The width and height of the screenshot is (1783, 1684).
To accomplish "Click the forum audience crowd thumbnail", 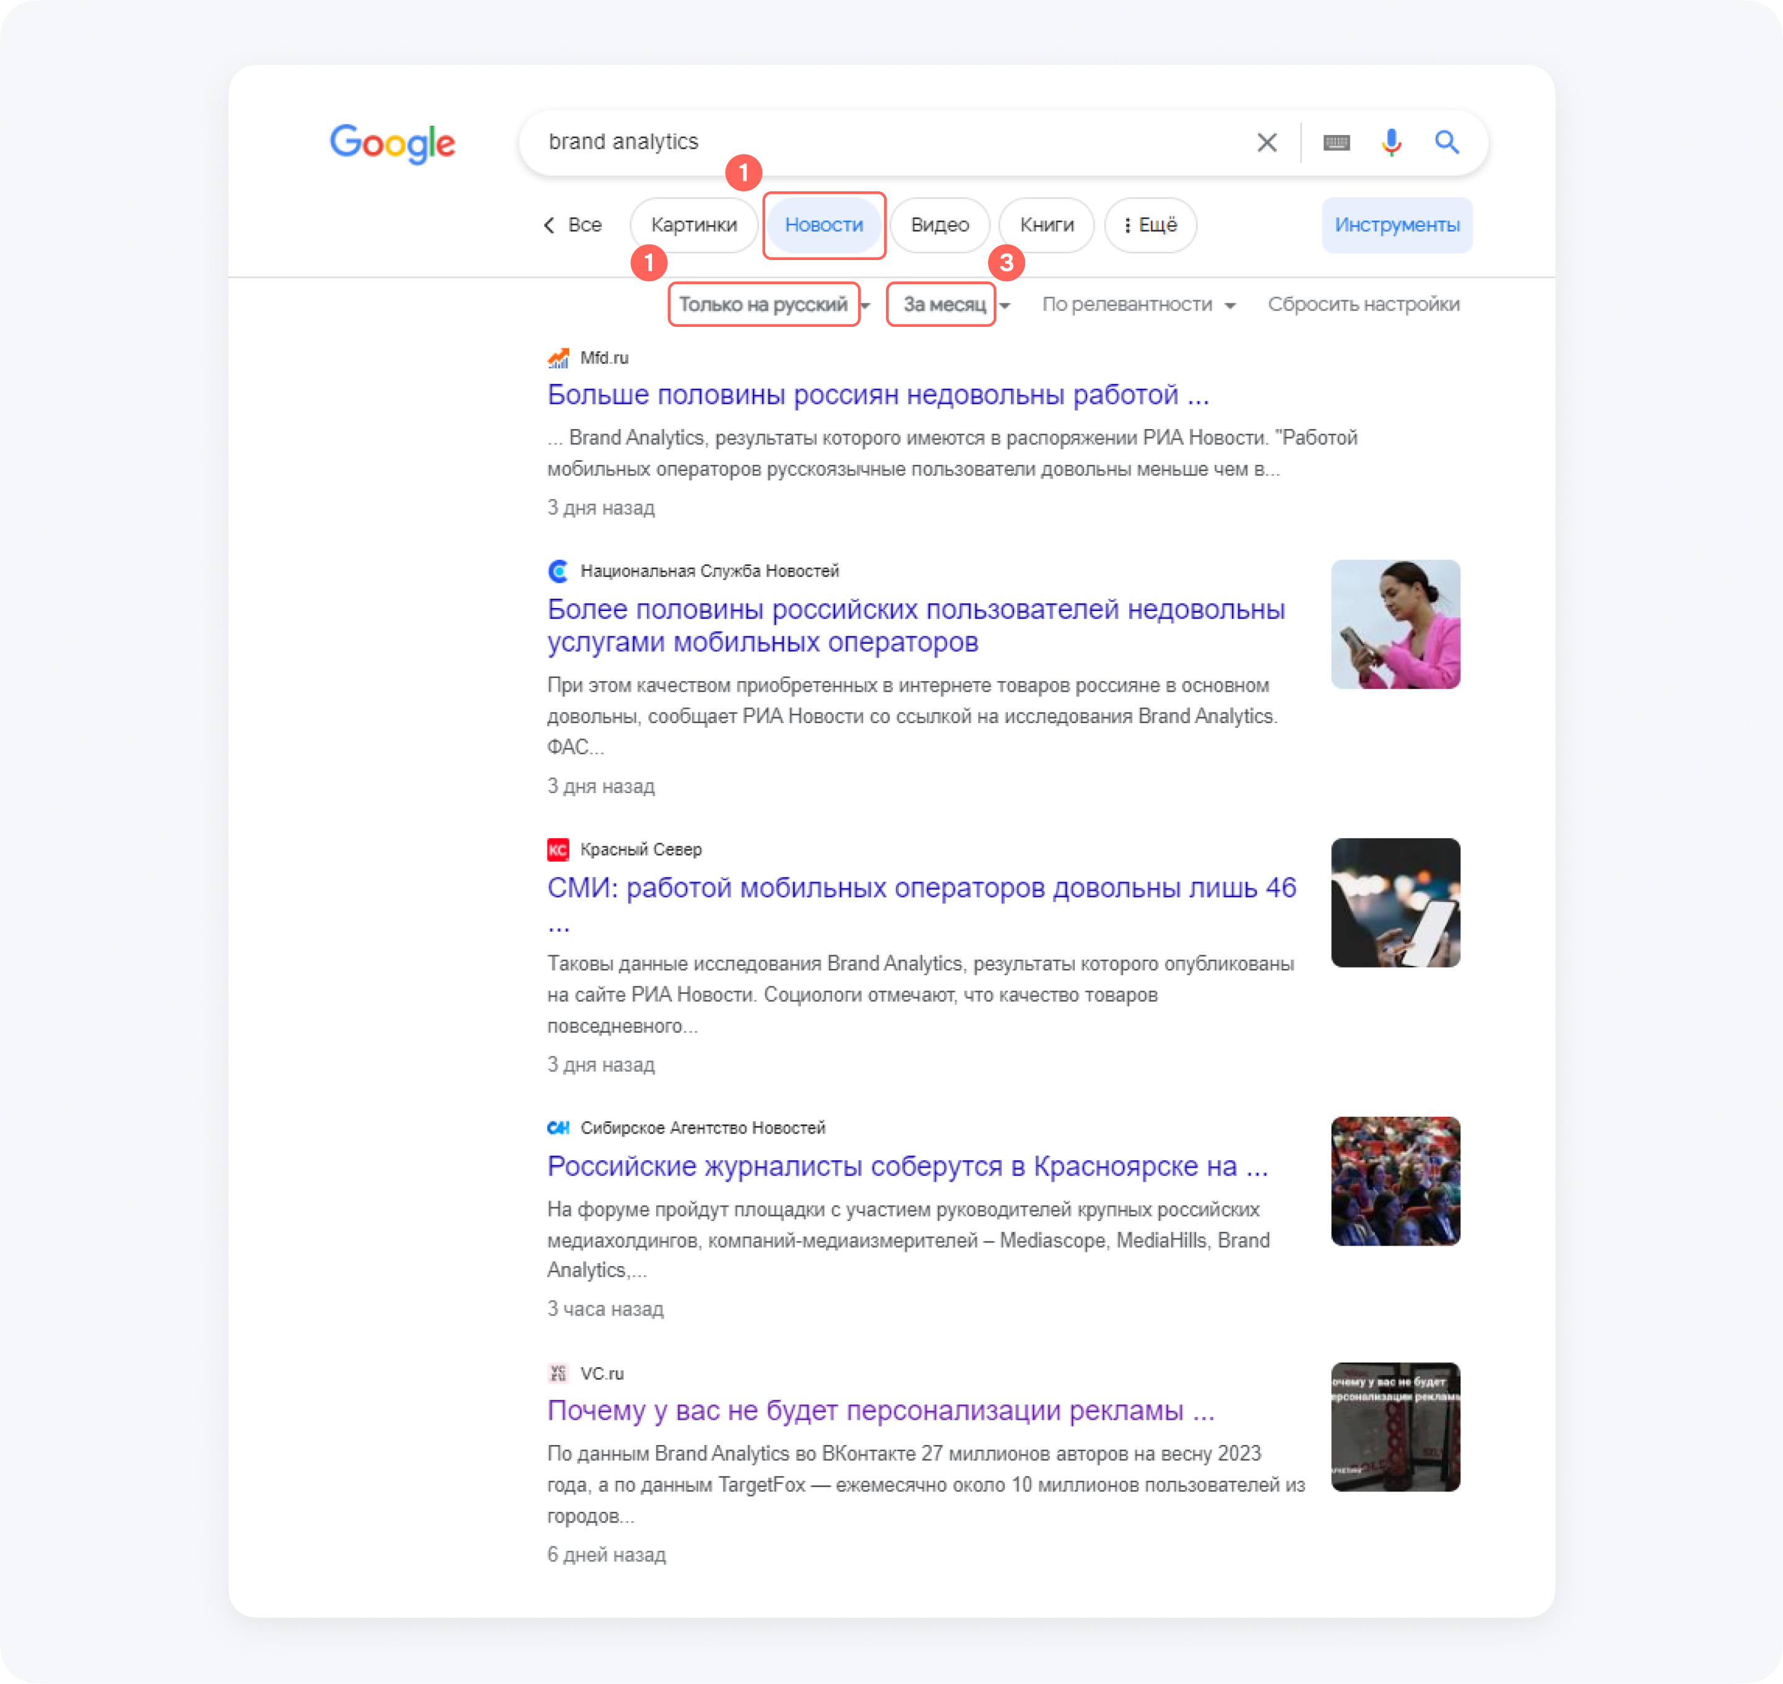I will pos(1395,1181).
